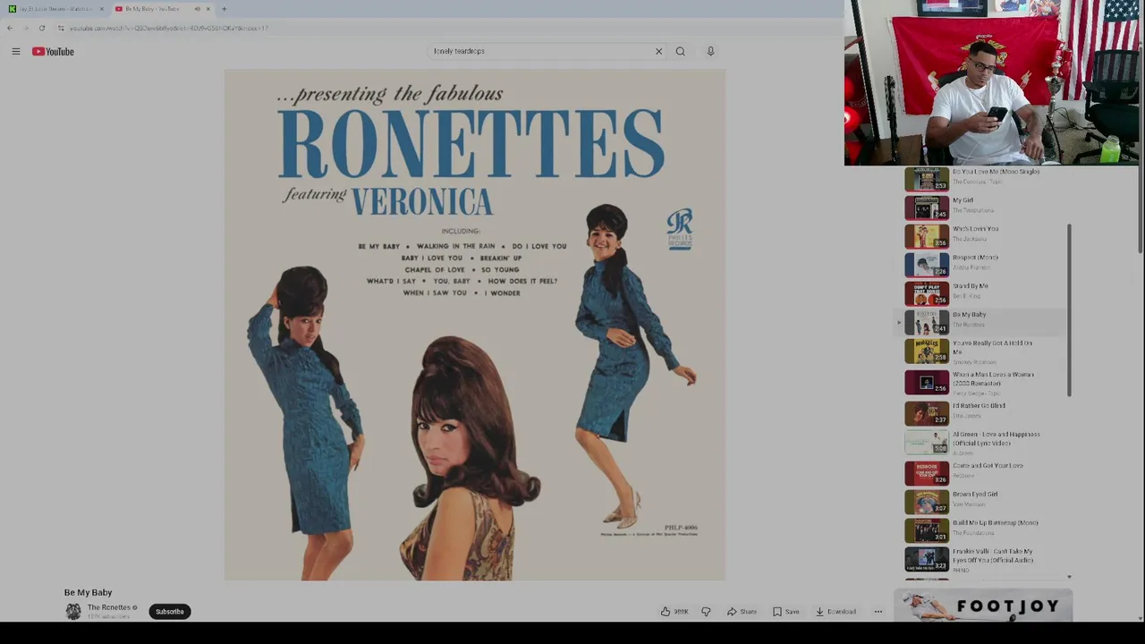Clear the search text with X
Image resolution: width=1145 pixels, height=644 pixels.
(x=658, y=51)
